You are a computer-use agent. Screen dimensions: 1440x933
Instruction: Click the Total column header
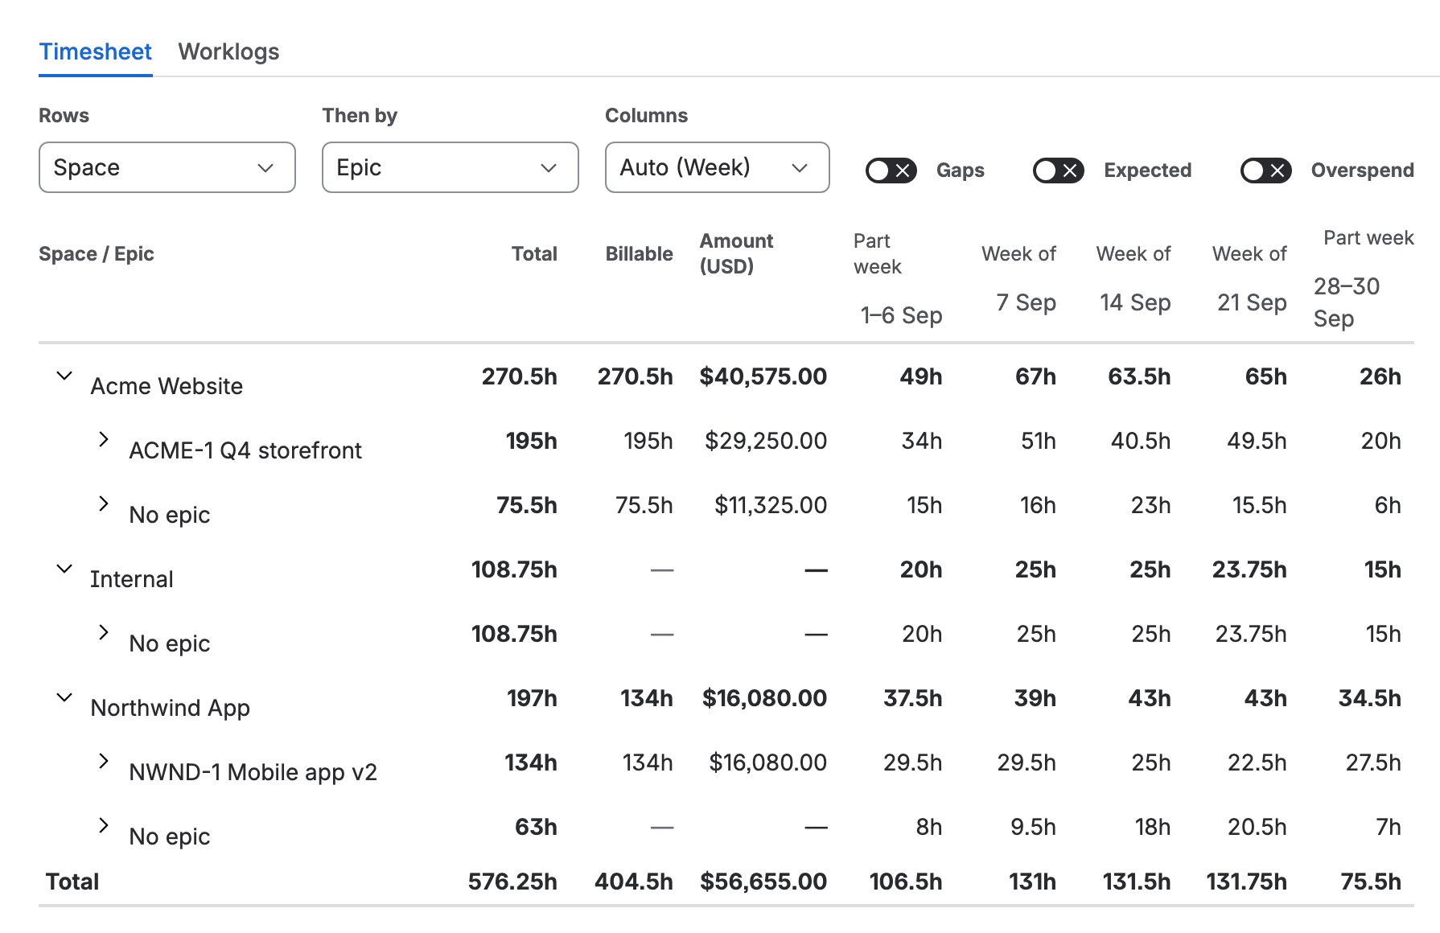pyautogui.click(x=534, y=254)
